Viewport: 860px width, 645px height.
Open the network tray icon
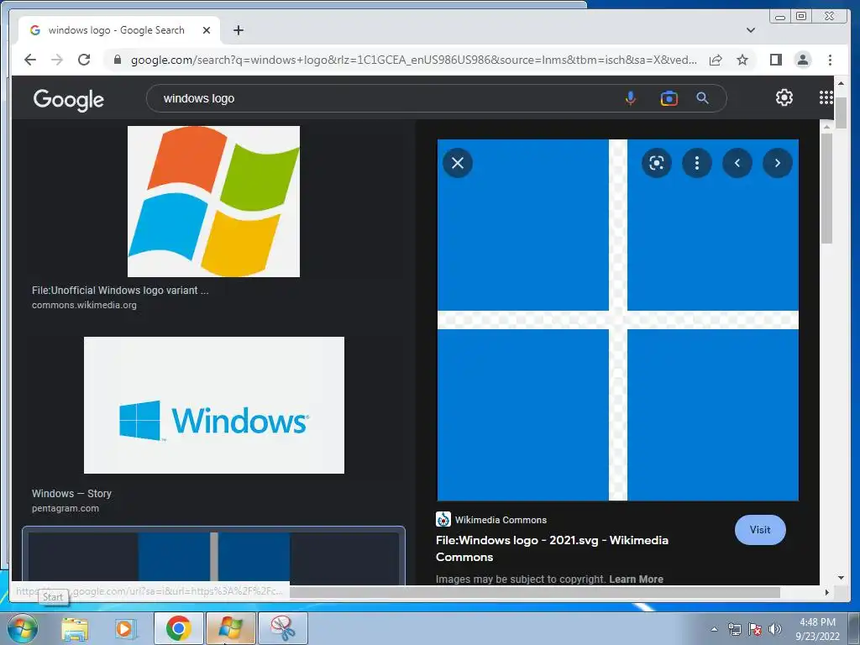[x=734, y=629]
